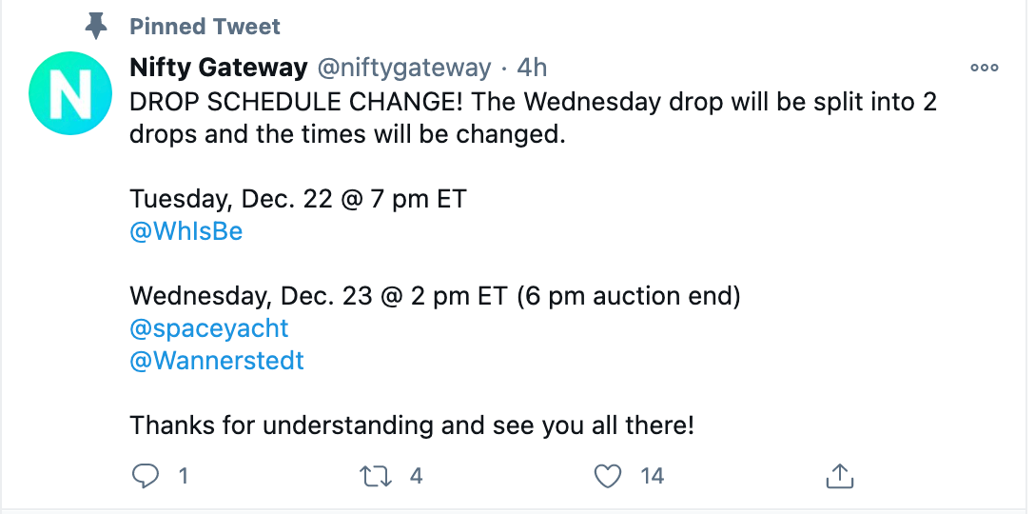This screenshot has height=514, width=1035.
Task: Click the Pinned Tweet label text
Action: [205, 27]
